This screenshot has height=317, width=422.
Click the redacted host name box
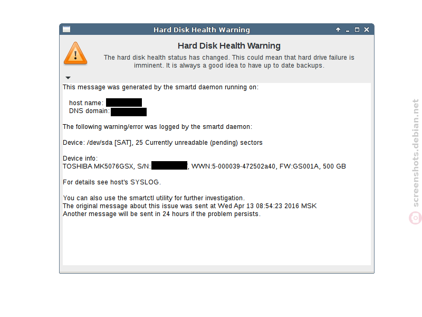(x=124, y=102)
